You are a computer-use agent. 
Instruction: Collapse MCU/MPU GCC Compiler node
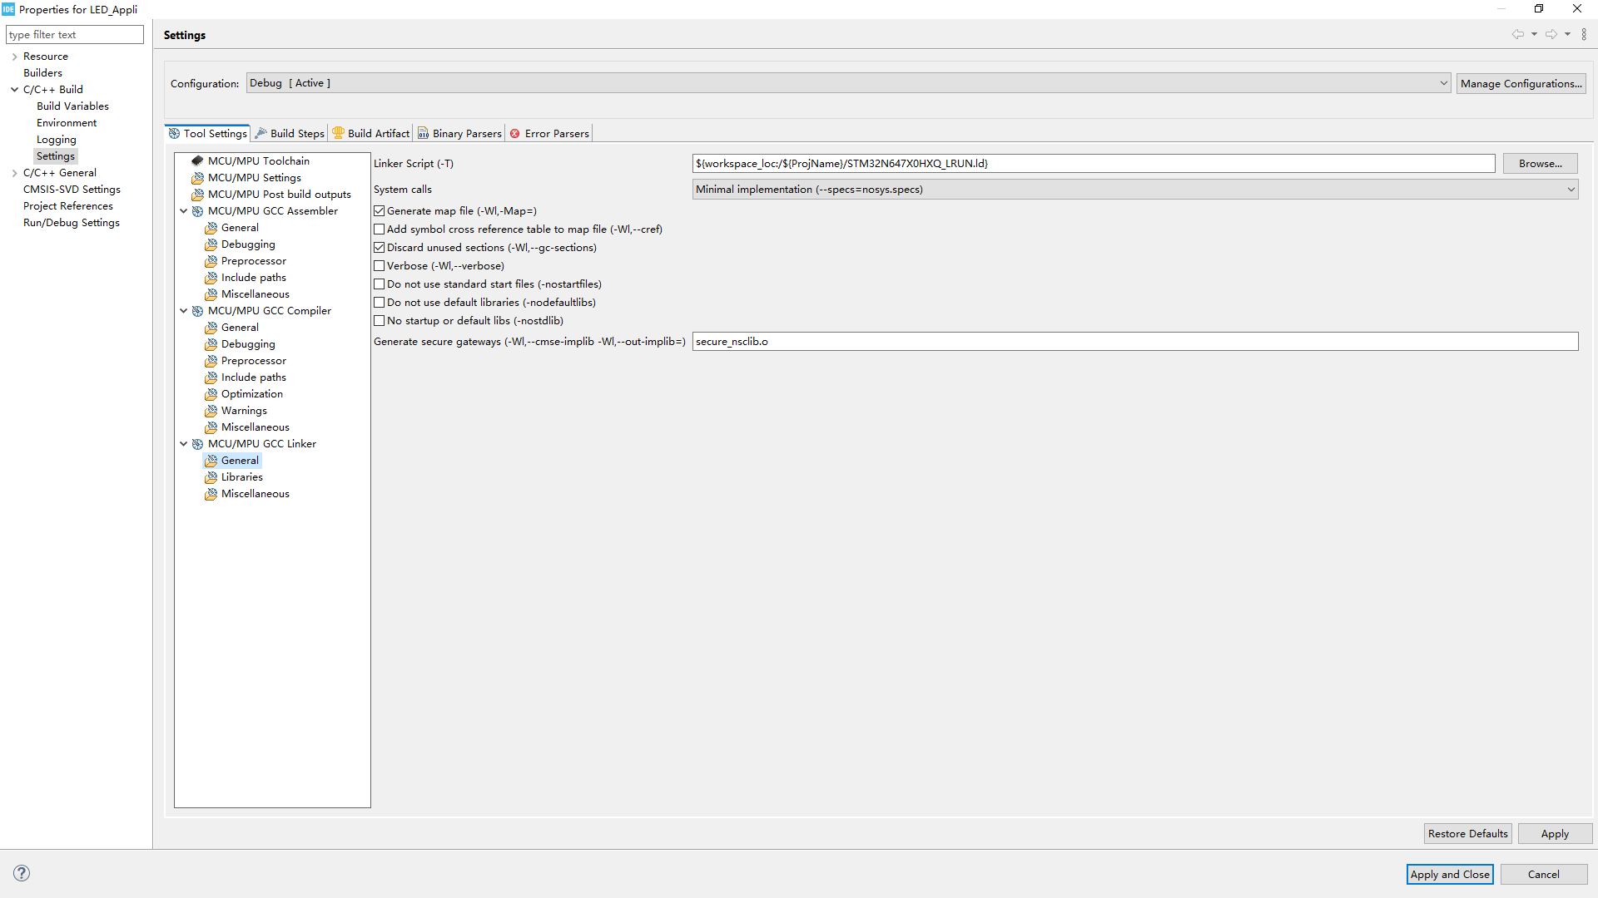[x=184, y=311]
